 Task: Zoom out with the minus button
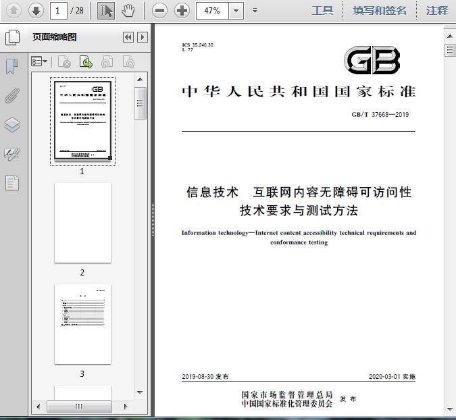coord(159,11)
